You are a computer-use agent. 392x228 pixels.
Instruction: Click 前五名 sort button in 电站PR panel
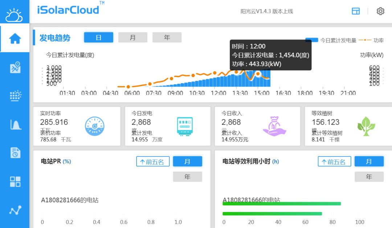coord(153,162)
